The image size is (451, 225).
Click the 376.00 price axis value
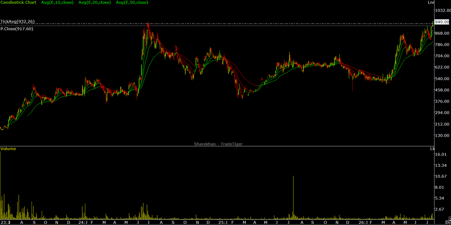coord(442,102)
